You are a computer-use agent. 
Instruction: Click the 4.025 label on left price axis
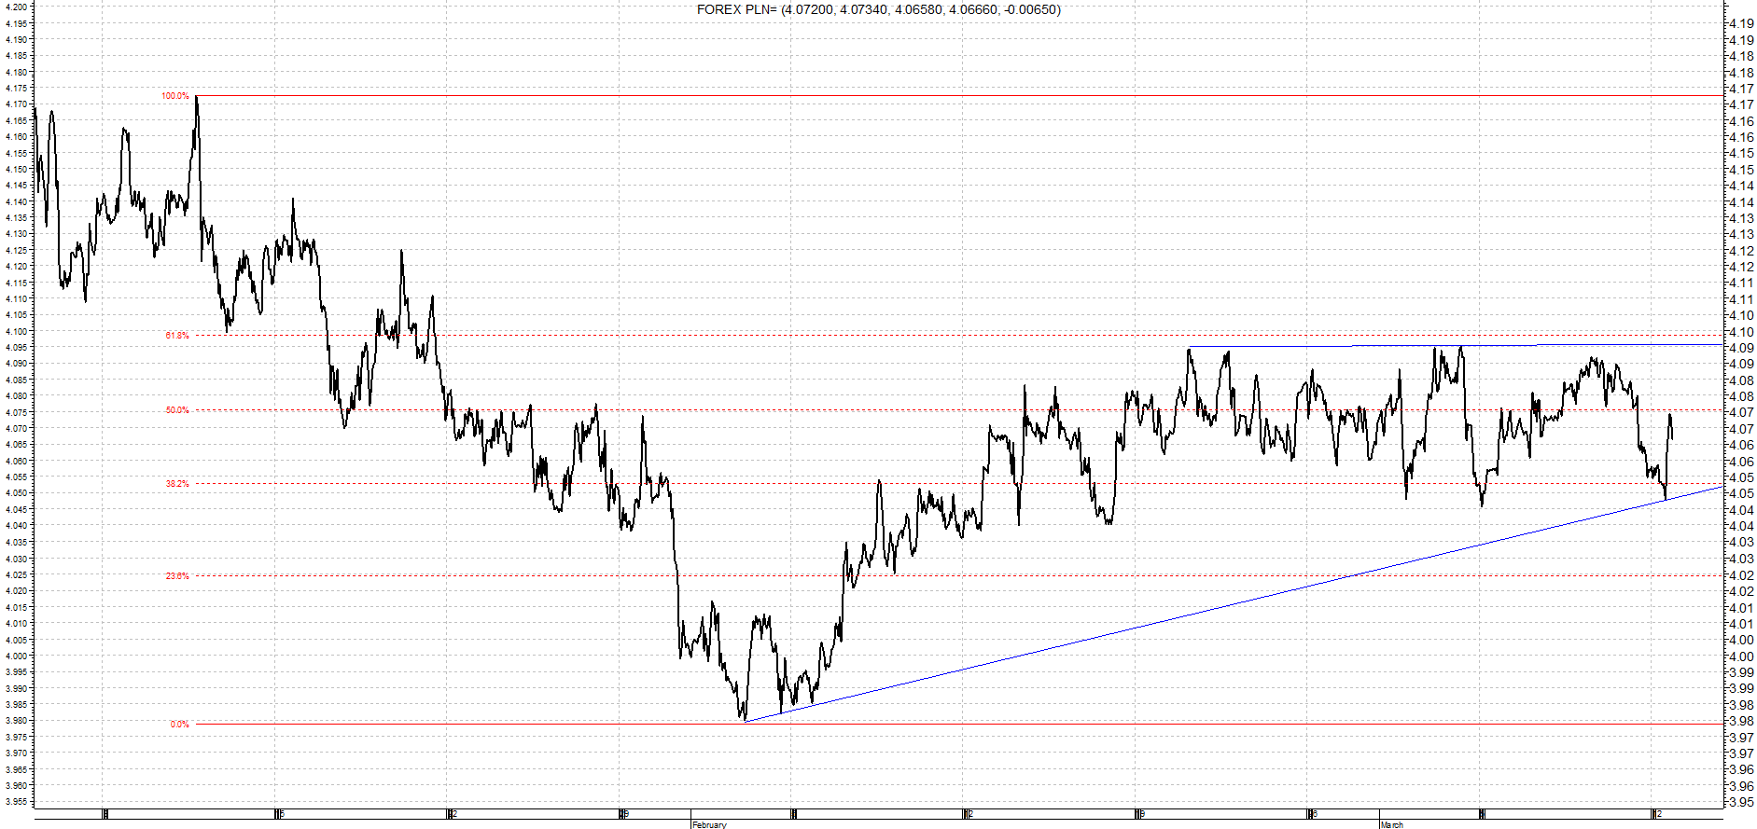[x=15, y=574]
